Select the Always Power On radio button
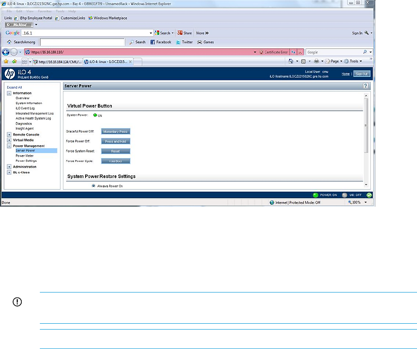This screenshot has width=417, height=349. coord(94,186)
